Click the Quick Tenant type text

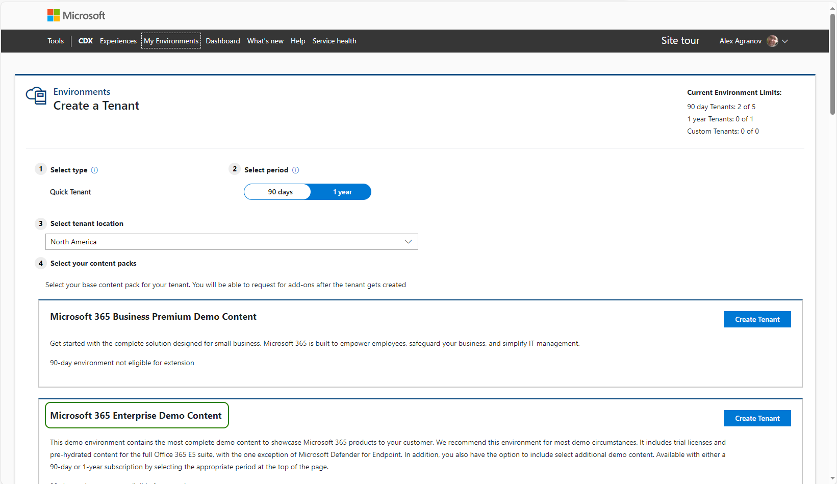tap(70, 192)
